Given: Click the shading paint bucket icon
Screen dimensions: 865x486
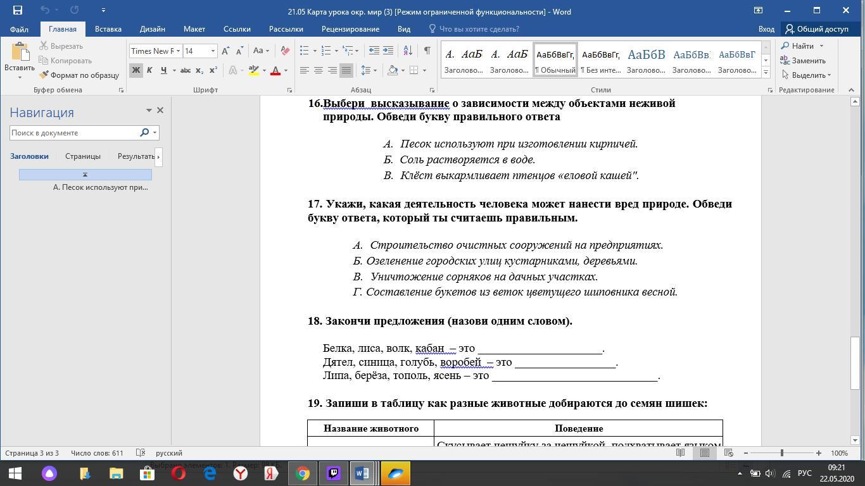Looking at the screenshot, I should click(393, 70).
